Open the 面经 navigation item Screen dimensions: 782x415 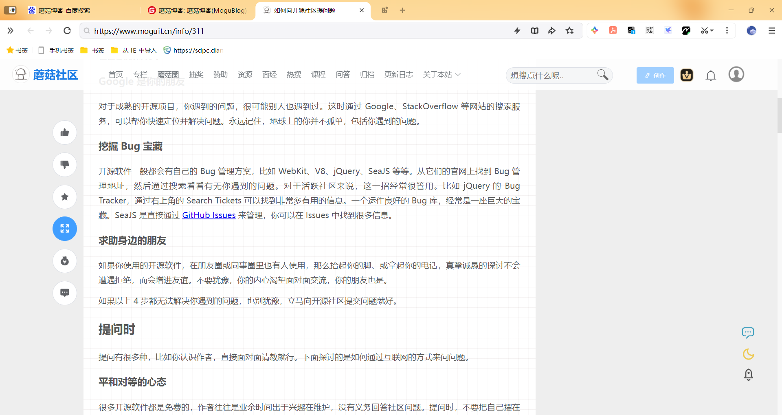[x=269, y=75]
